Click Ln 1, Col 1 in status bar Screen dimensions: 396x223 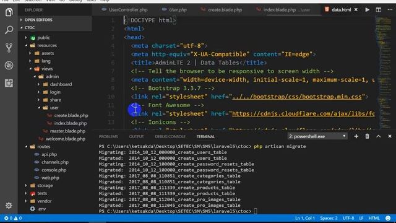[305, 218]
